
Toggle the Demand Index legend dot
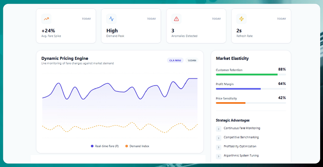(x=126, y=146)
